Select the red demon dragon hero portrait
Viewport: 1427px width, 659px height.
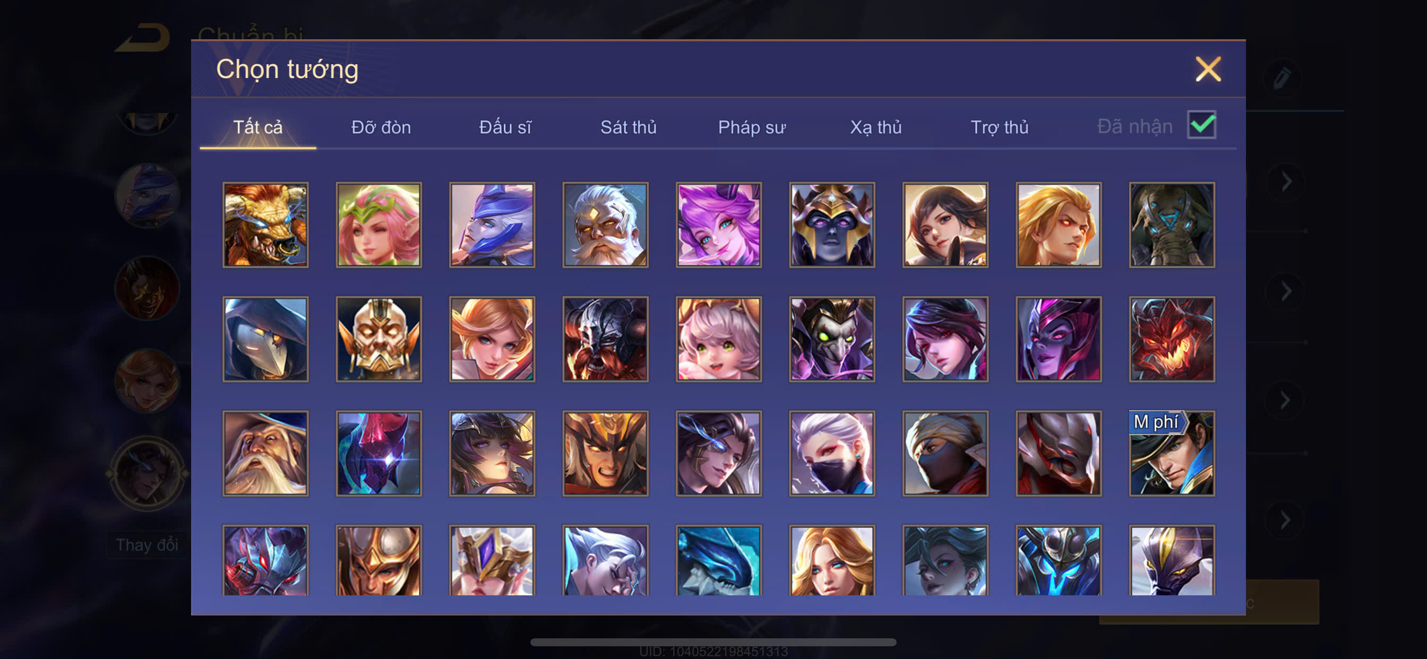[x=1172, y=339]
